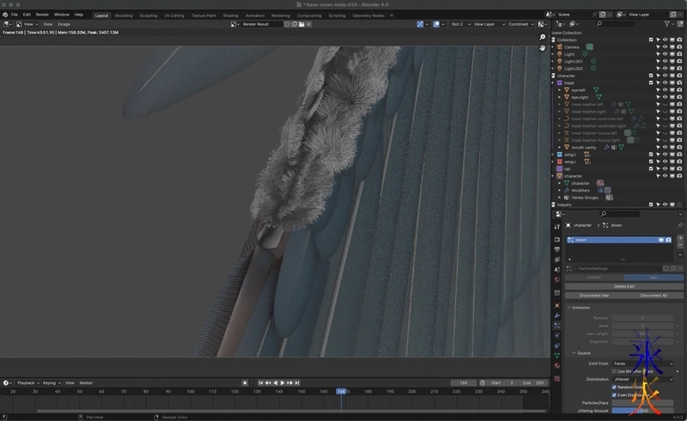Collapse the head collection in outliner
The width and height of the screenshot is (687, 421).
point(553,82)
